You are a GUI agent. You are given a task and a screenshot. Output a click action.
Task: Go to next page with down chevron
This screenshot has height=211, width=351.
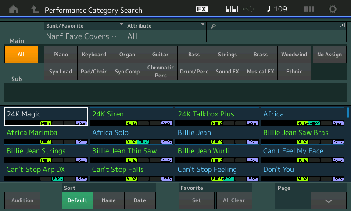coord(328,200)
